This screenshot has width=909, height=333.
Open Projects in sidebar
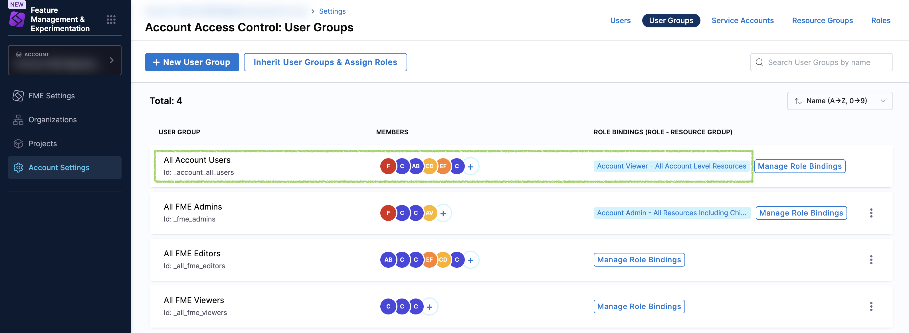[x=42, y=144]
